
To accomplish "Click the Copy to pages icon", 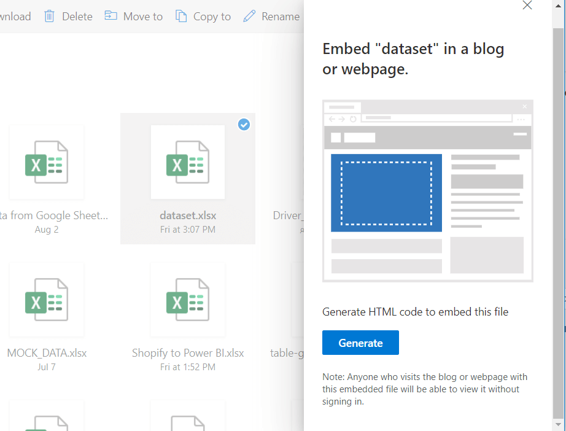I will 182,16.
